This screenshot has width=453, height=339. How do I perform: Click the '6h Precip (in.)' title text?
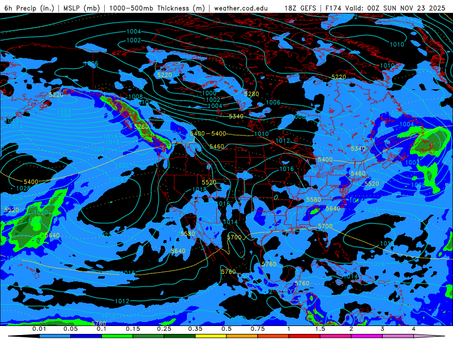click(x=29, y=8)
